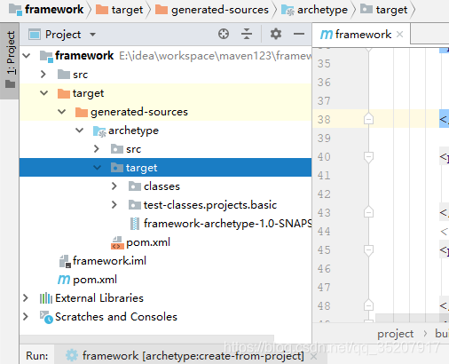Open the Run tool window label
Screen dimensions: 449x364
click(x=36, y=355)
